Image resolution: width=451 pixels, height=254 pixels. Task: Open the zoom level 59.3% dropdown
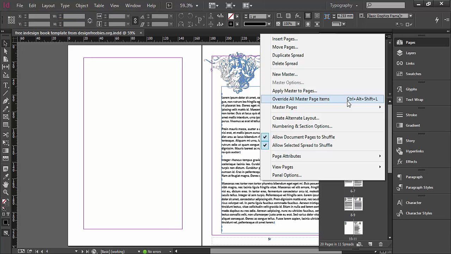197,6
